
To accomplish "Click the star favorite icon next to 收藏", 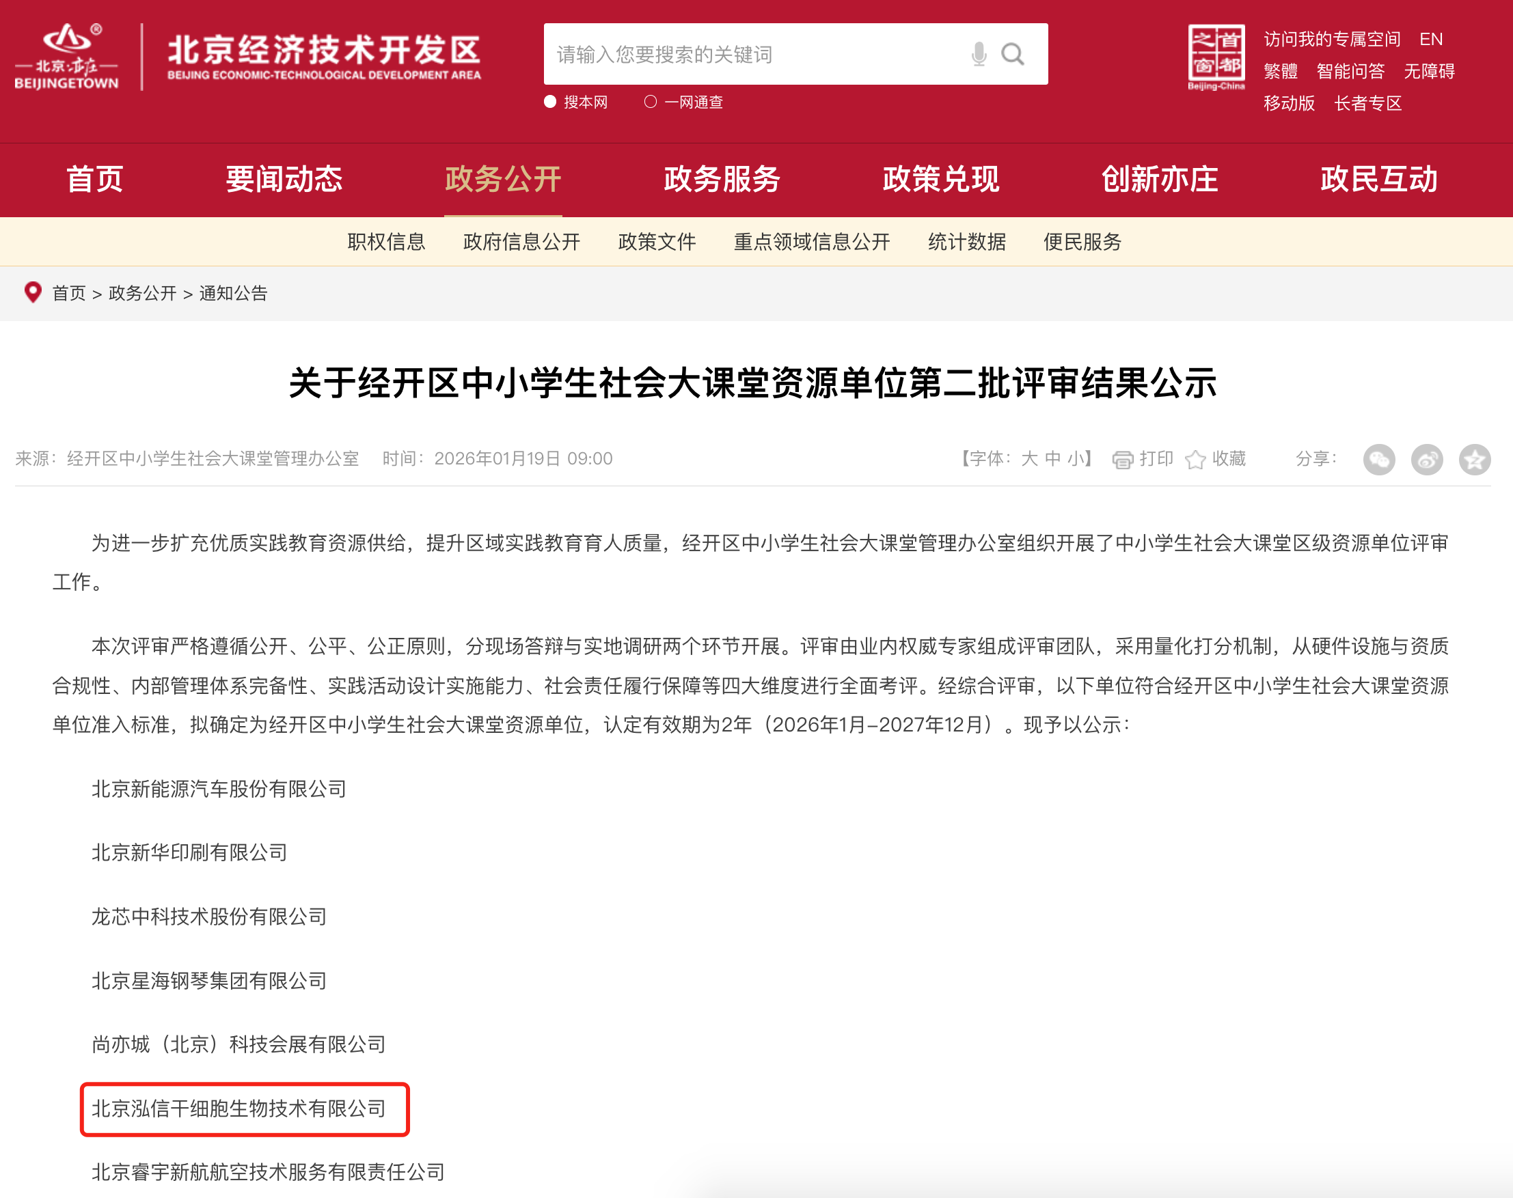I will (x=1195, y=460).
